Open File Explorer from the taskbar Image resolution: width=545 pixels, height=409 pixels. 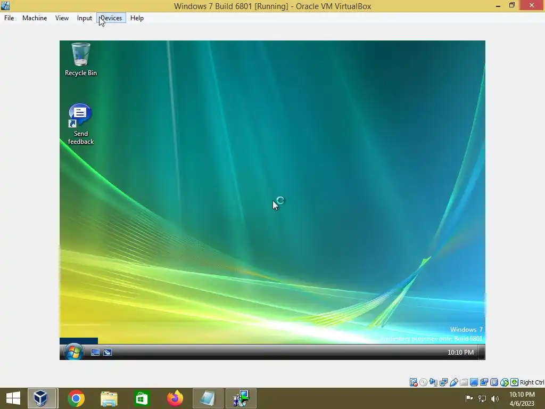[109, 398]
